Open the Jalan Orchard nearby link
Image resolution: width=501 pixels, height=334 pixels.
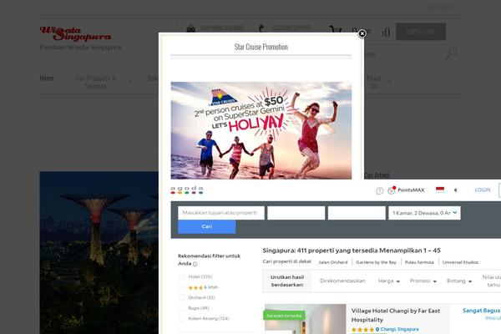pos(333,262)
